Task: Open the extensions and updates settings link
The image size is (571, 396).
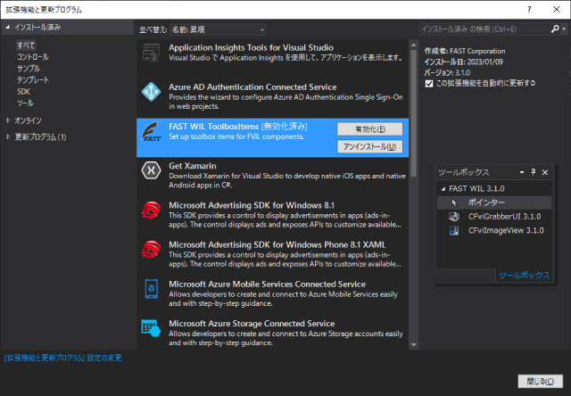Action: pyautogui.click(x=63, y=359)
